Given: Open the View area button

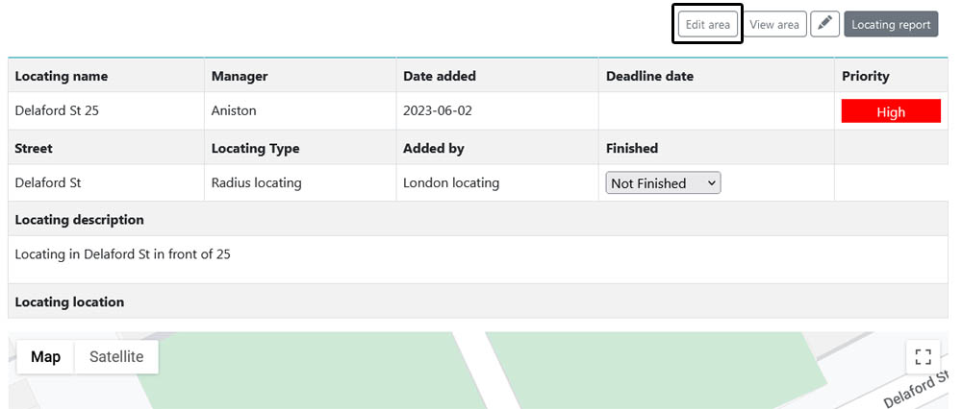Looking at the screenshot, I should [774, 25].
